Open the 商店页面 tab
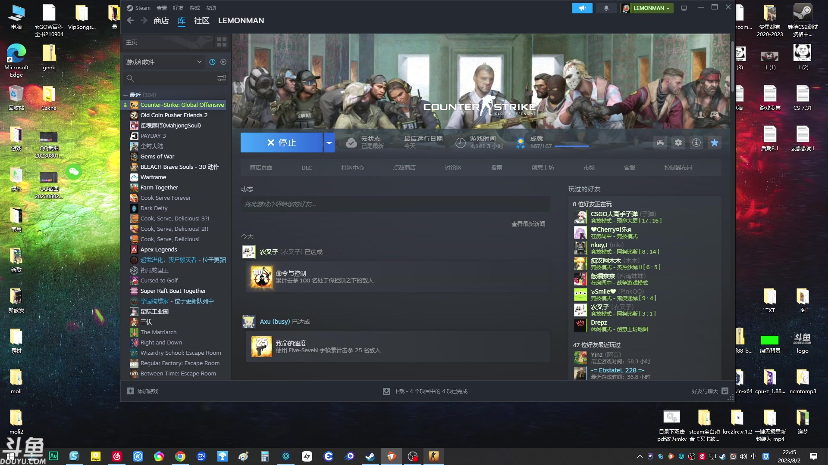 coord(261,167)
